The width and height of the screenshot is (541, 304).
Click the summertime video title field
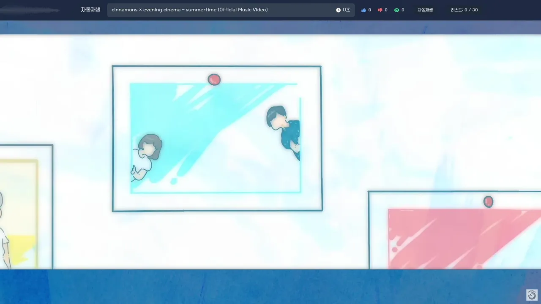[231, 10]
